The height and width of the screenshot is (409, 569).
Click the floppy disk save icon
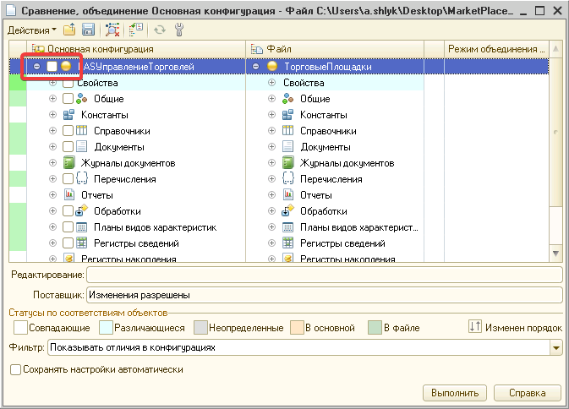pos(87,30)
